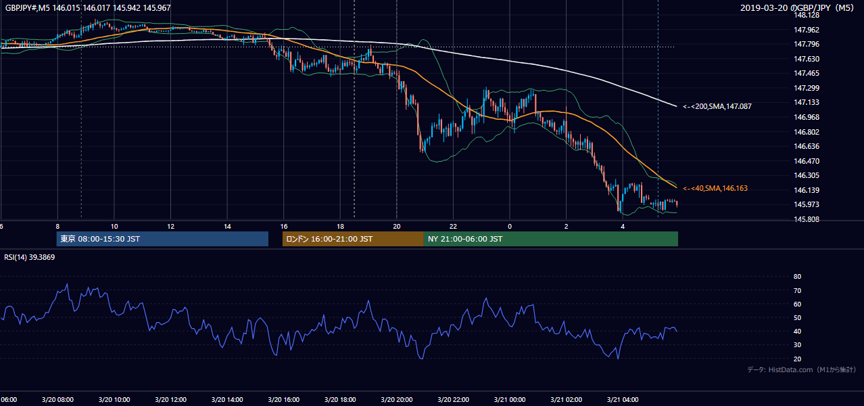Click price level 147.962 on the axis
864x406 pixels.
(807, 30)
